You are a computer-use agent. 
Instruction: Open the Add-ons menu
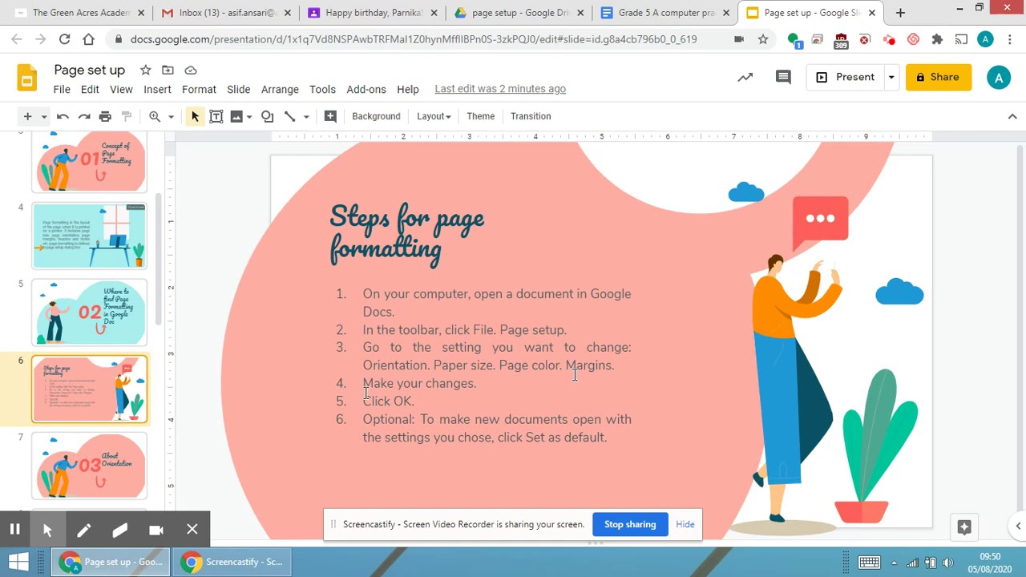coord(366,89)
